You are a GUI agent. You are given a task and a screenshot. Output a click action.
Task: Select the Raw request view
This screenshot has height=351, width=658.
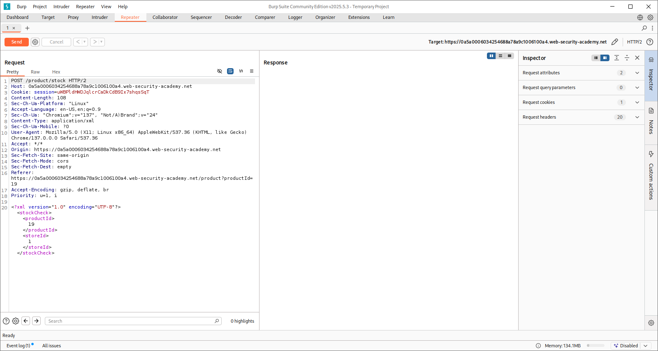pos(35,72)
